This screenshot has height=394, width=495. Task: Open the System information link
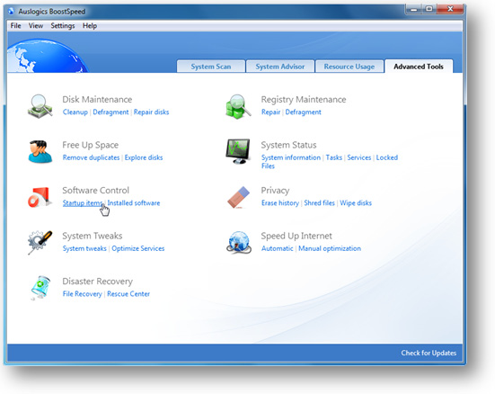coord(291,157)
